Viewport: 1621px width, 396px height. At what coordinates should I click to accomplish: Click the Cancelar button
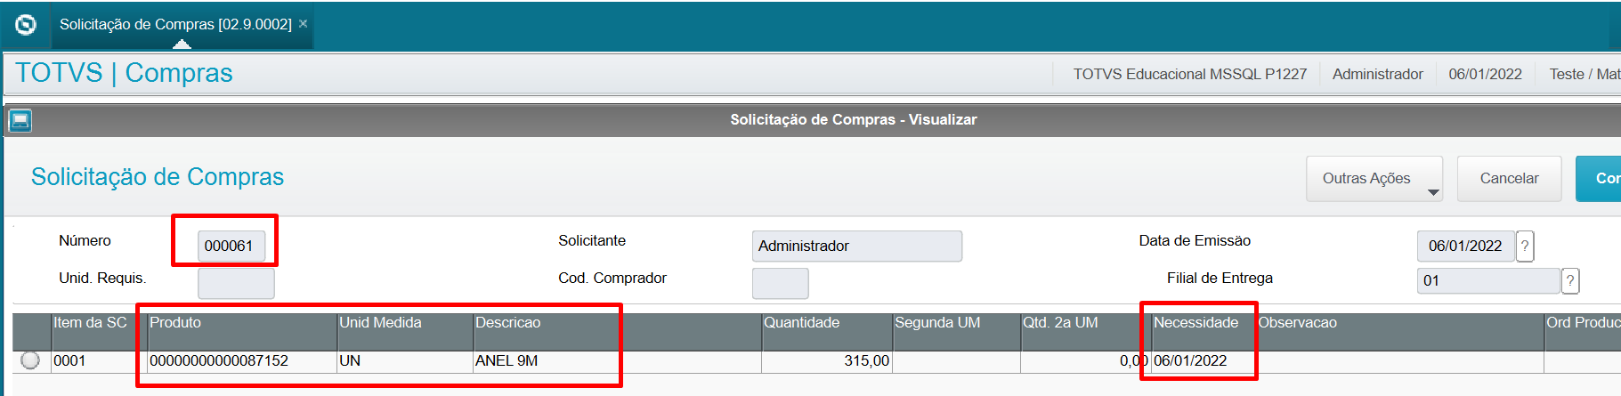point(1509,179)
